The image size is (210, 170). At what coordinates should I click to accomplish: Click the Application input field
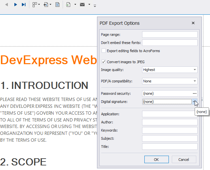pos(170,114)
